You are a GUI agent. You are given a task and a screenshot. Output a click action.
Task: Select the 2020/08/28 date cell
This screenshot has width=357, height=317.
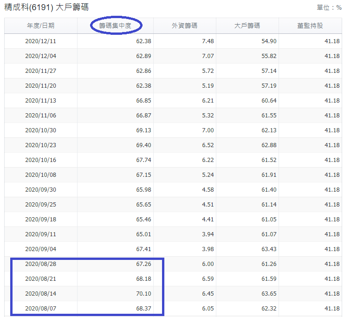pyautogui.click(x=41, y=264)
